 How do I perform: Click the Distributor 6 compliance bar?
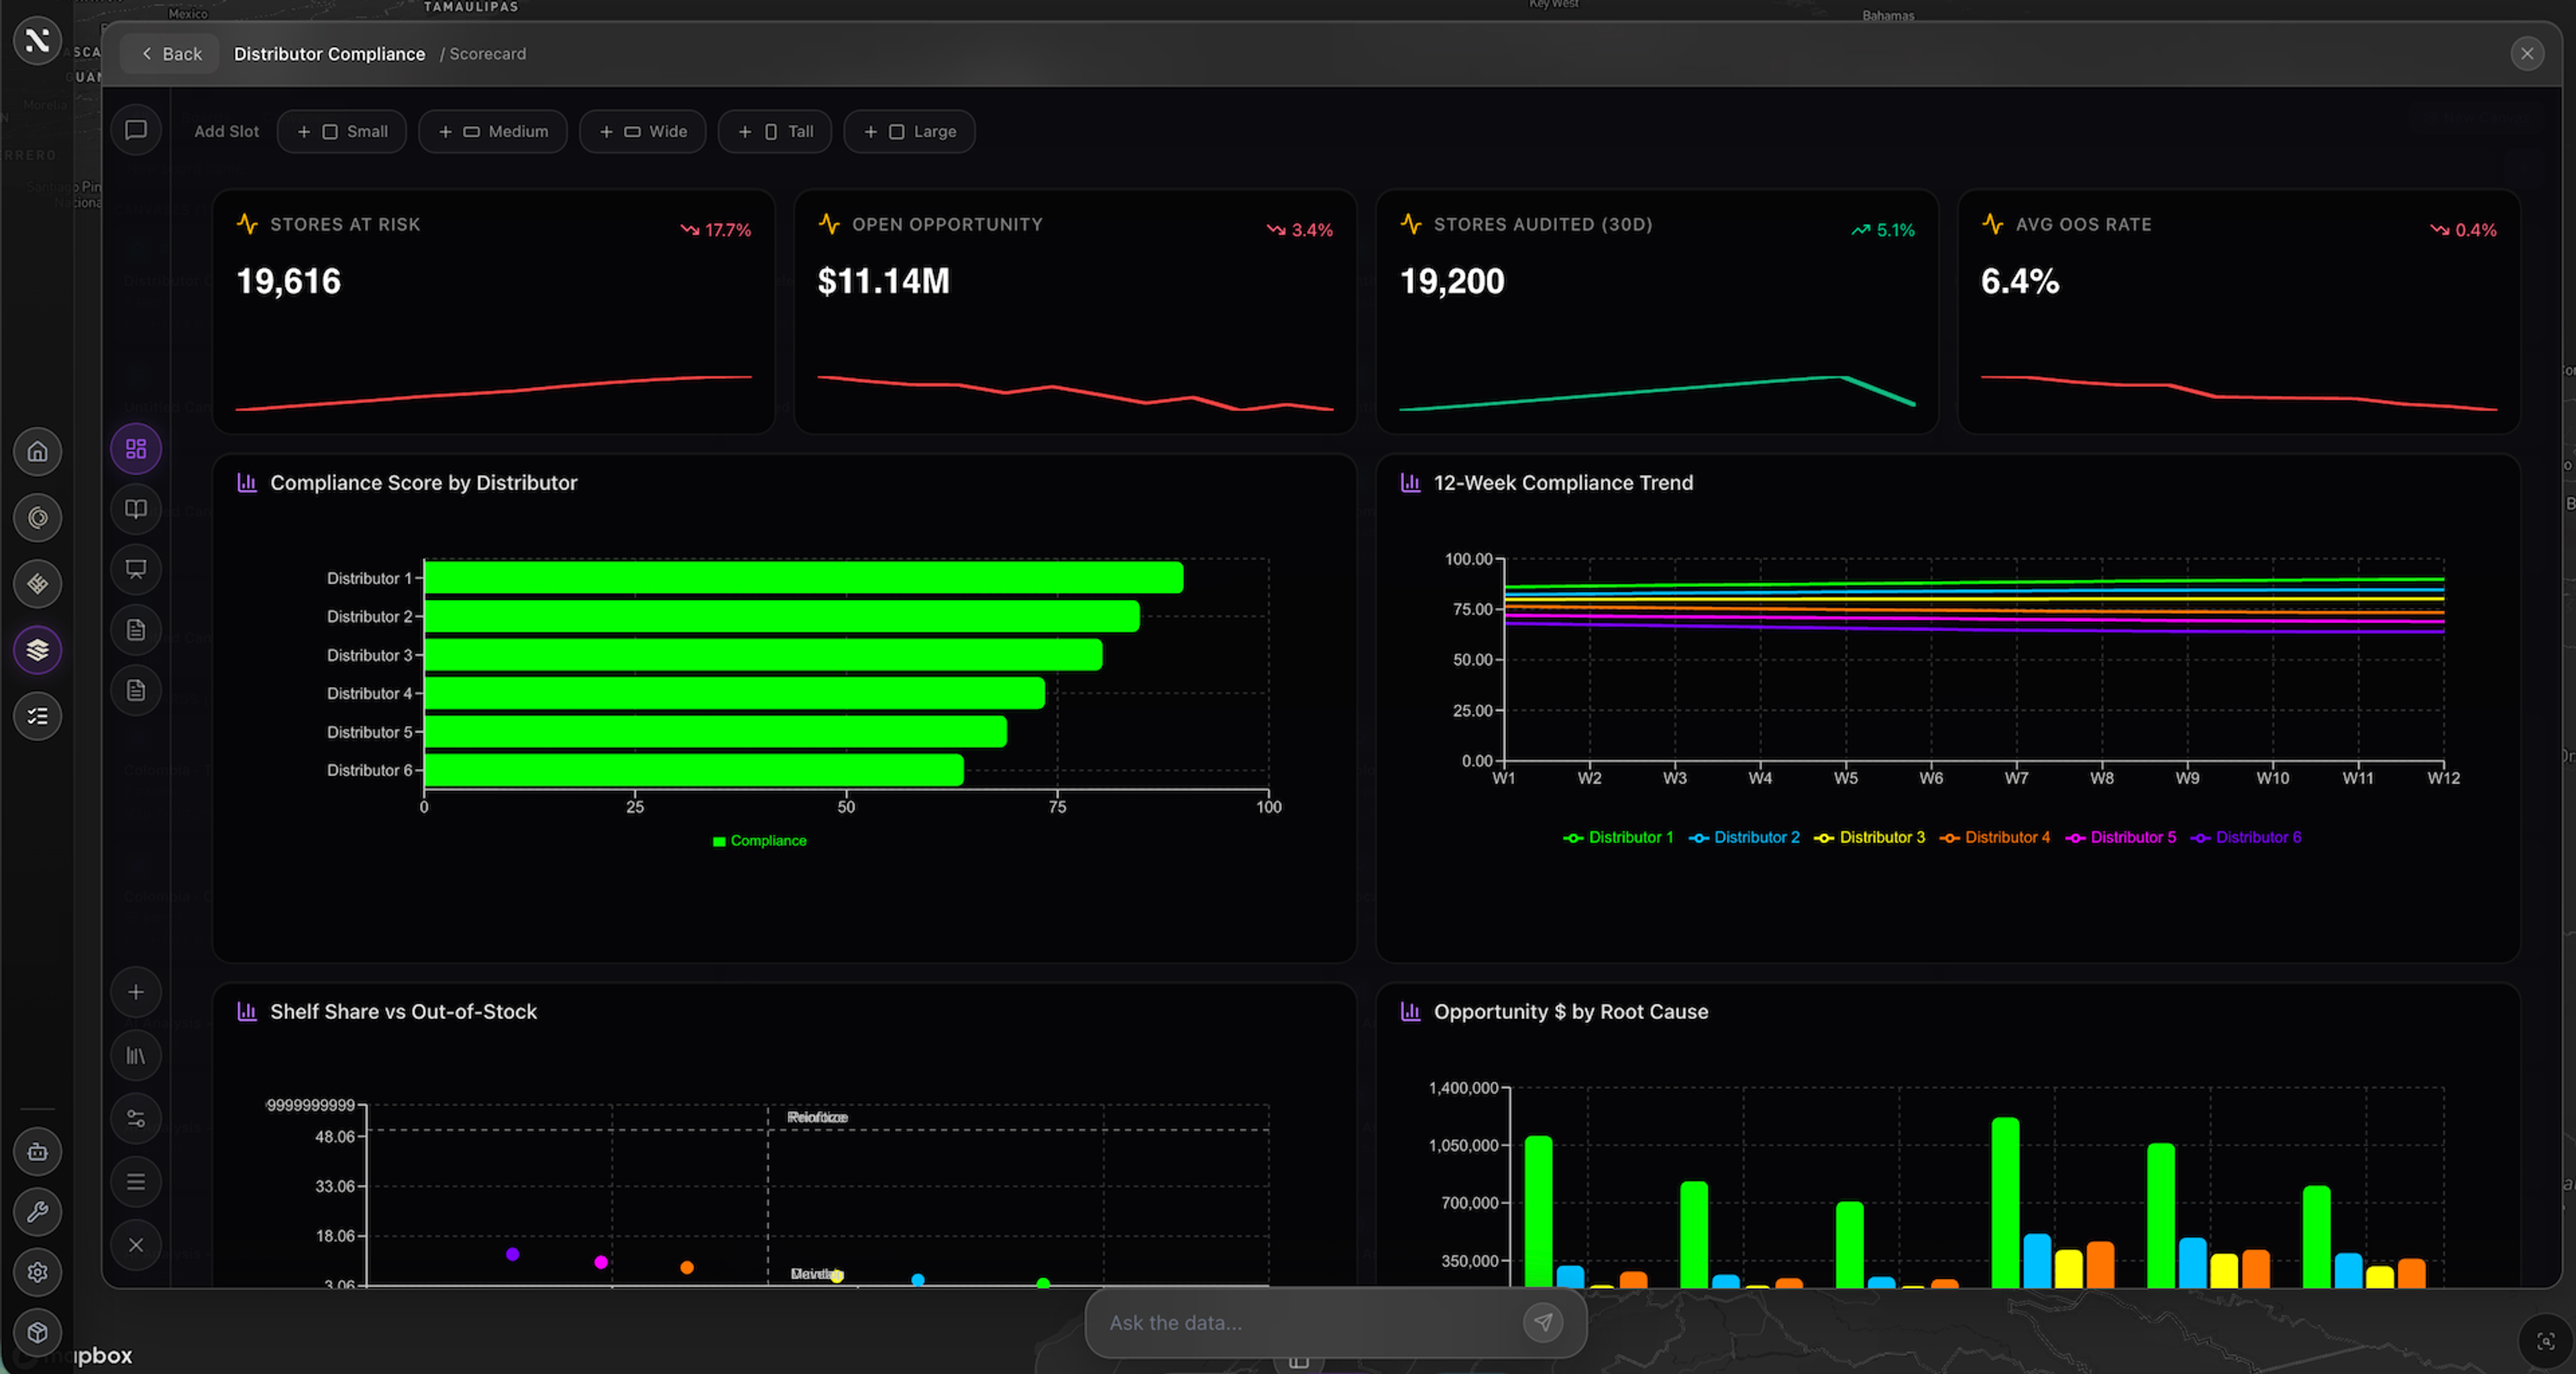[694, 770]
